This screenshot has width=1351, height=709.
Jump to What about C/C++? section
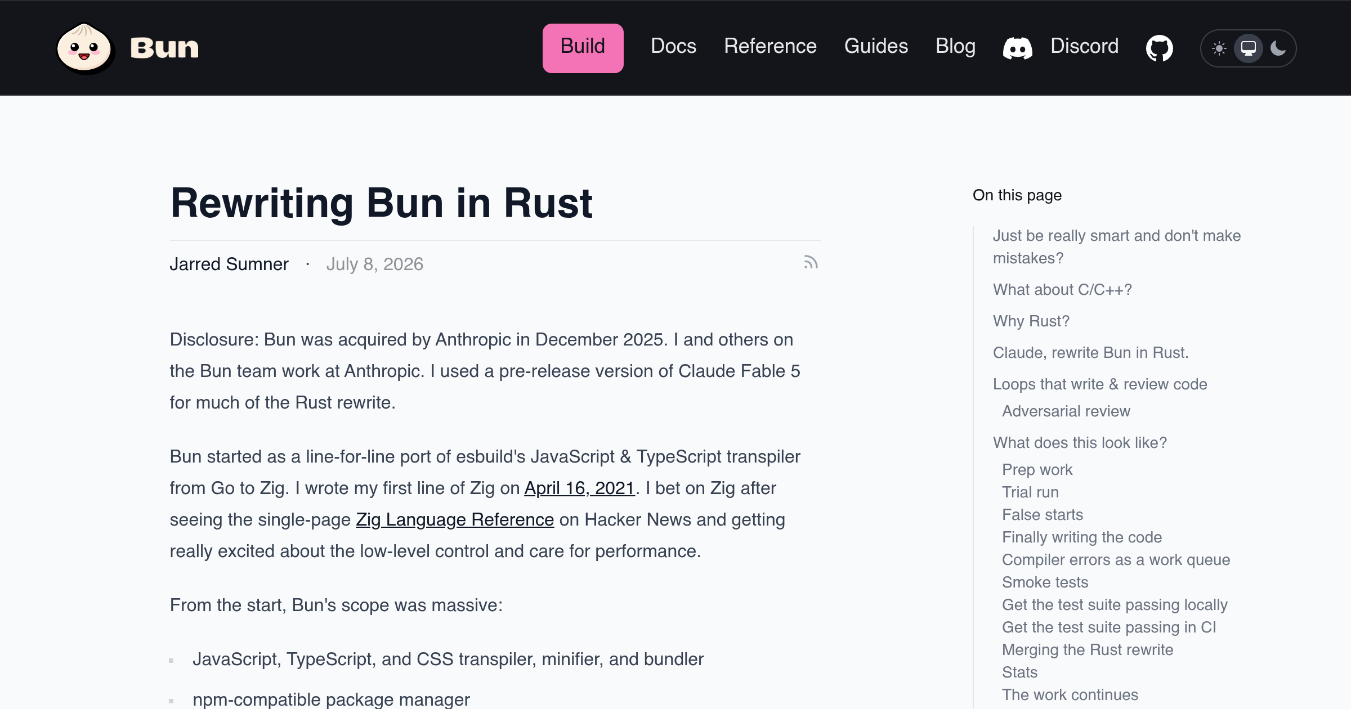point(1062,289)
